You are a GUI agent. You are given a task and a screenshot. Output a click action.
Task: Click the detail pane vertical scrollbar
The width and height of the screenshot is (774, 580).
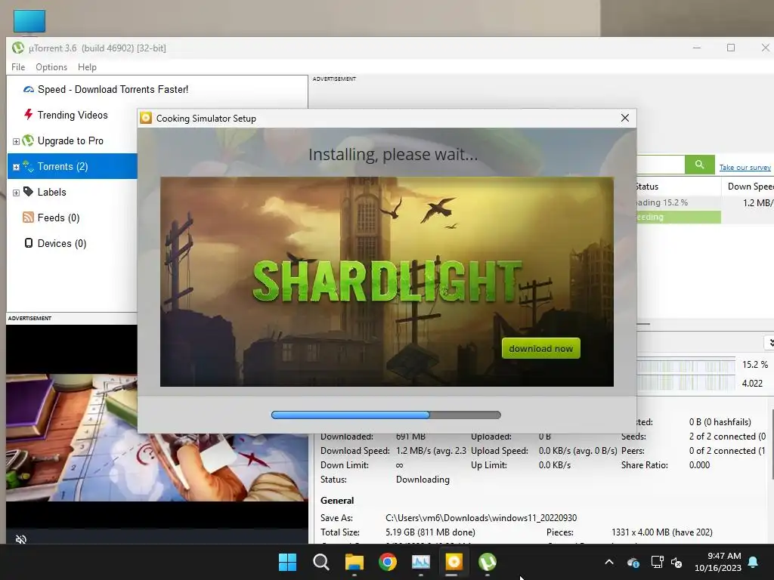772,444
